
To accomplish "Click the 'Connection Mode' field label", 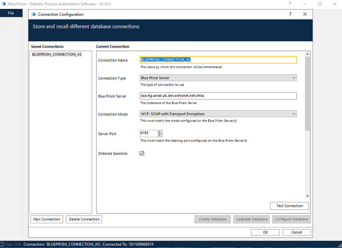I will pos(113,114).
